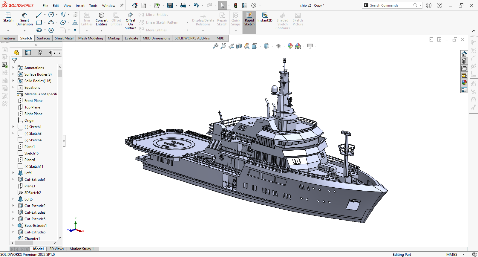Expand the Solid Bodies(116) node
The height and width of the screenshot is (257, 478).
(x=13, y=81)
